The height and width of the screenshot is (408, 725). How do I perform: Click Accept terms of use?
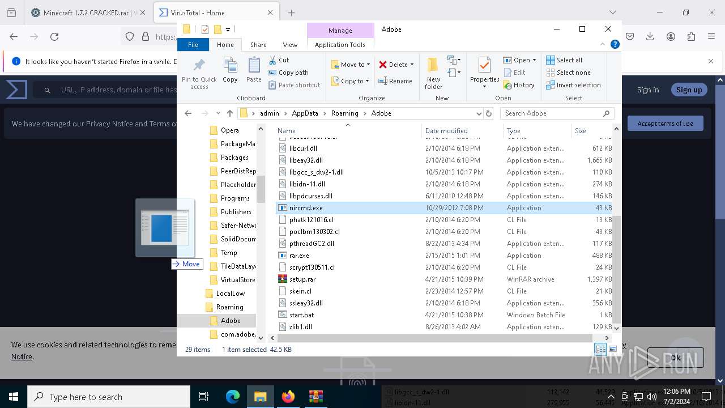665,124
